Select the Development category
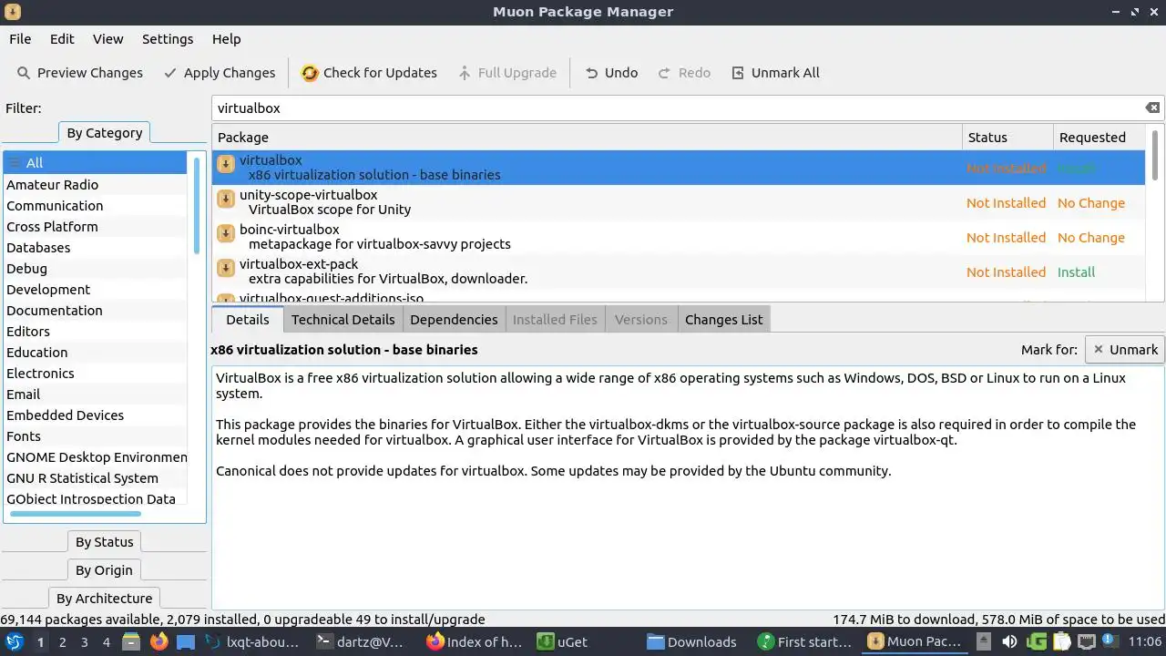Viewport: 1166px width, 656px height. 95,290
